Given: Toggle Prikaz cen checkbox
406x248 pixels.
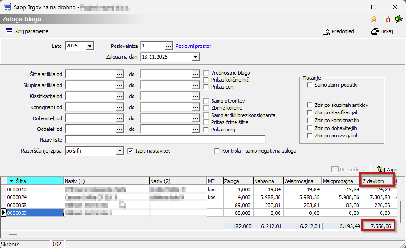Looking at the screenshot, I should [206, 87].
